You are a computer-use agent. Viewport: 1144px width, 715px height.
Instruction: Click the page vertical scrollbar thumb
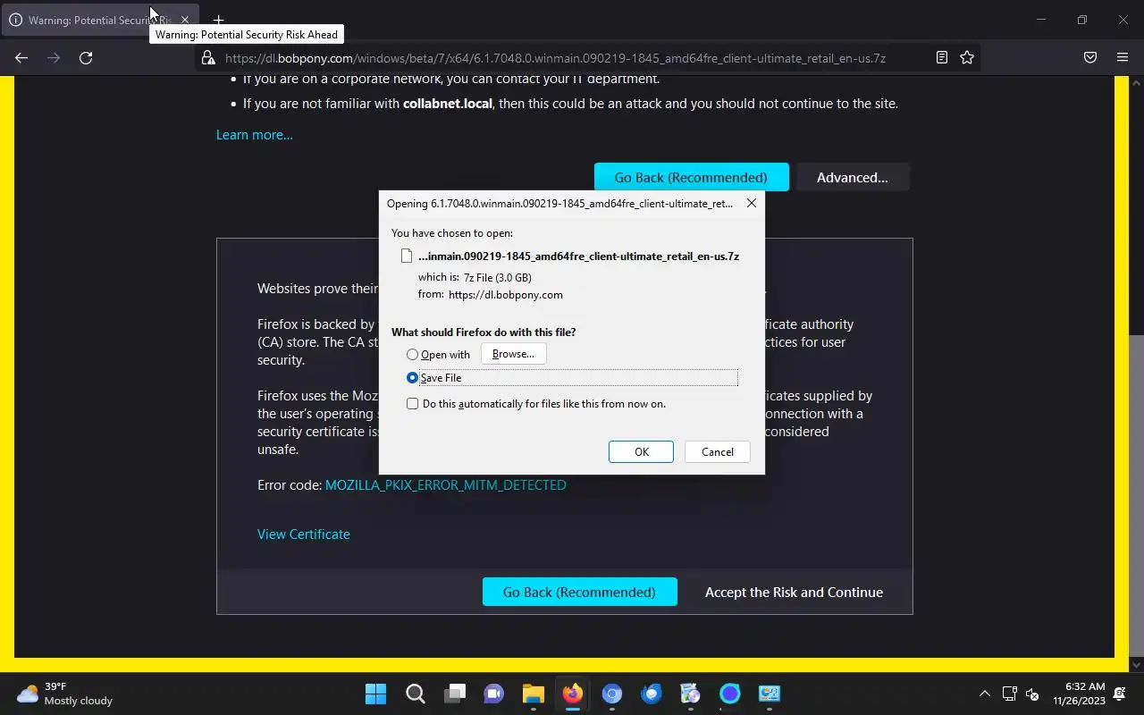click(1137, 494)
